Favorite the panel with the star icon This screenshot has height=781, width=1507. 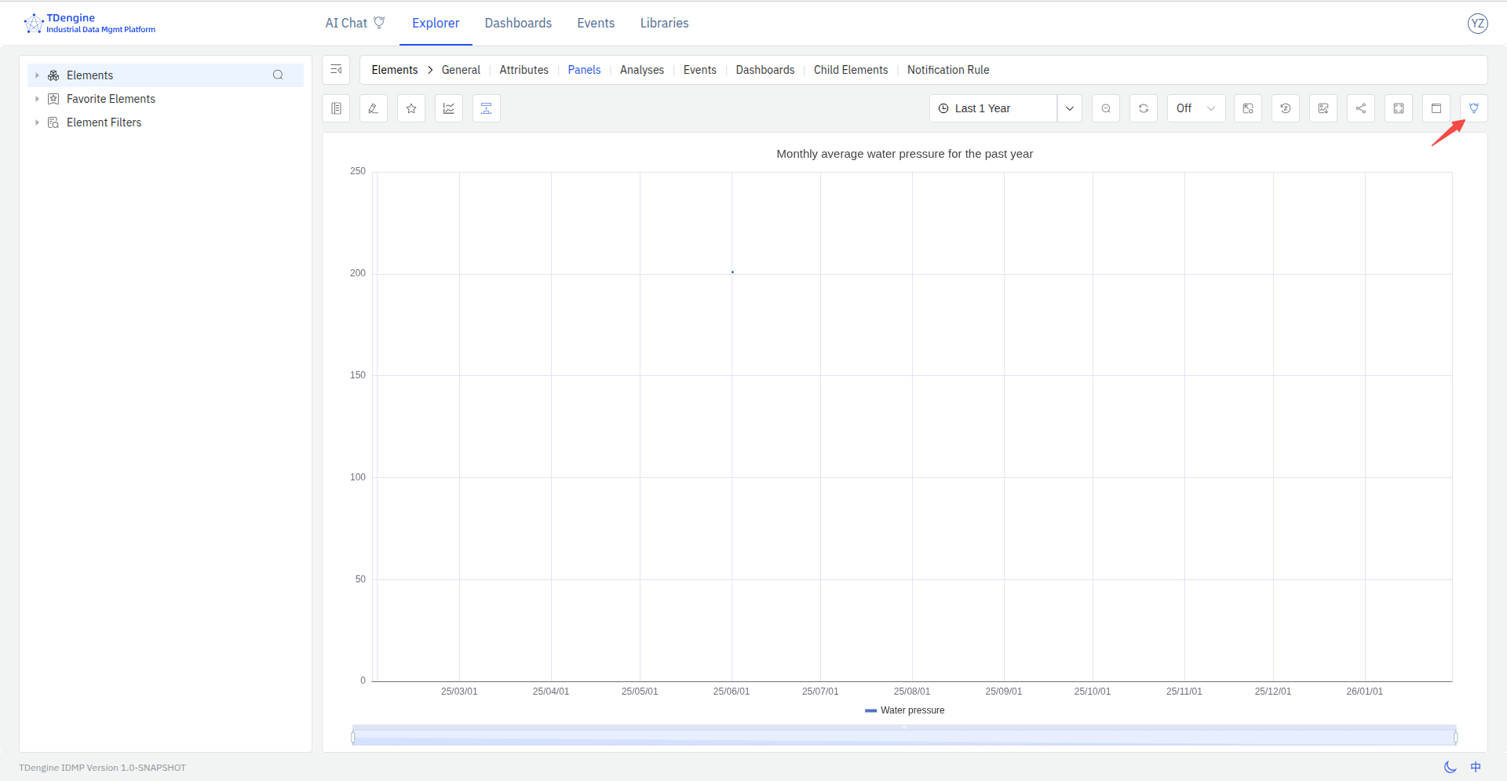point(411,108)
